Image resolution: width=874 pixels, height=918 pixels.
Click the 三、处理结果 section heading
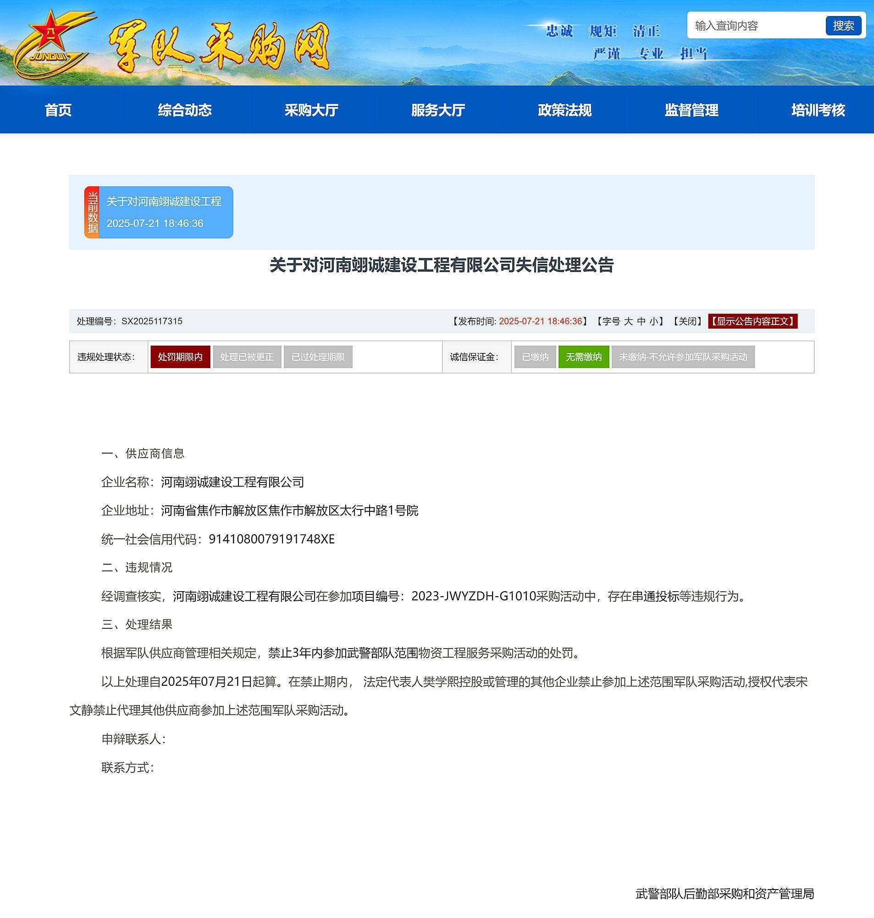click(x=137, y=624)
